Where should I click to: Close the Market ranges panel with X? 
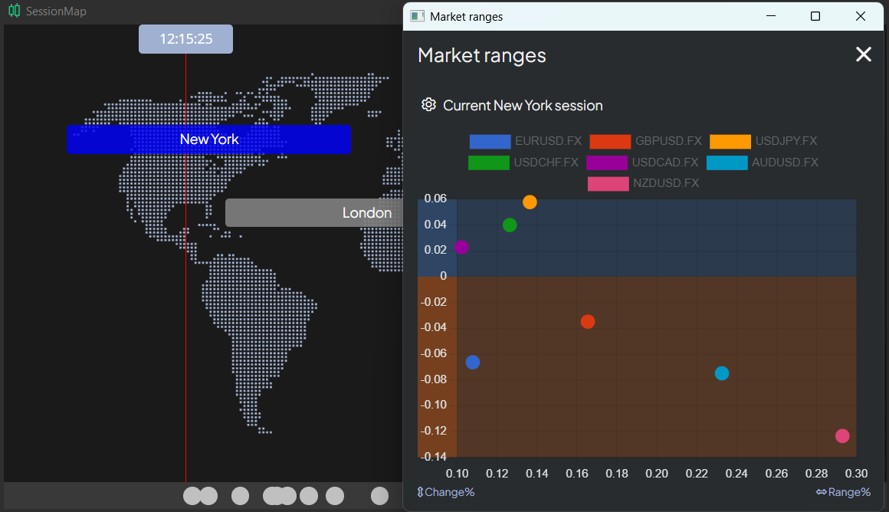(x=864, y=54)
